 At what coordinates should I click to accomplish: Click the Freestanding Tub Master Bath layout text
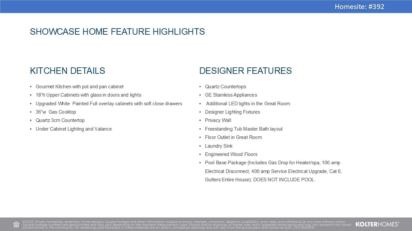tap(244, 129)
